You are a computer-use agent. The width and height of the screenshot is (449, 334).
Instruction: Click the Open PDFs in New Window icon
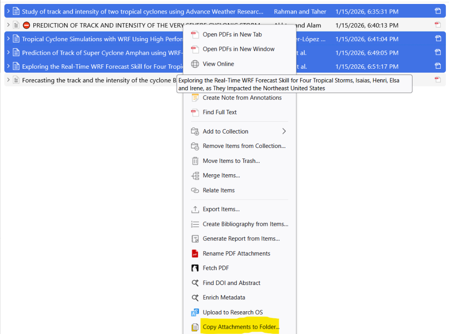pos(195,49)
